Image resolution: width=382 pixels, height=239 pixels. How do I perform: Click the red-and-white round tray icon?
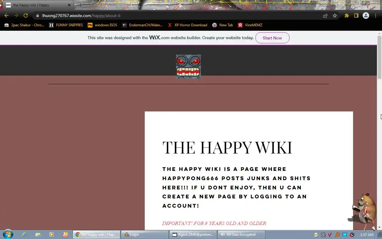pyautogui.click(x=352, y=235)
